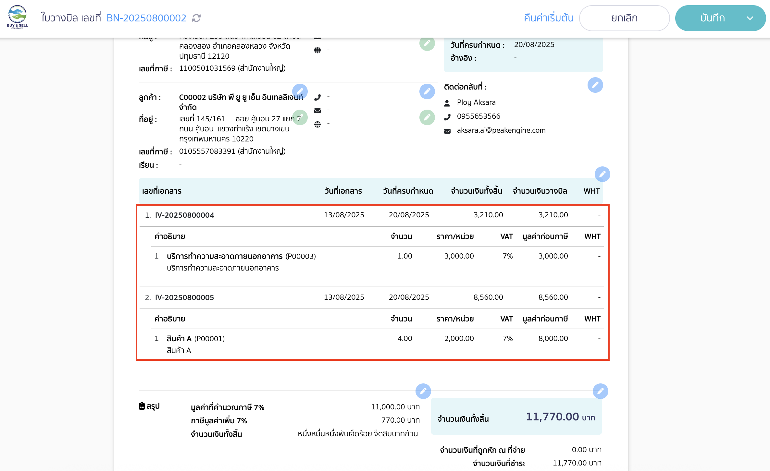Edit the customer name with the blue pencil
The image size is (770, 471).
(x=300, y=91)
